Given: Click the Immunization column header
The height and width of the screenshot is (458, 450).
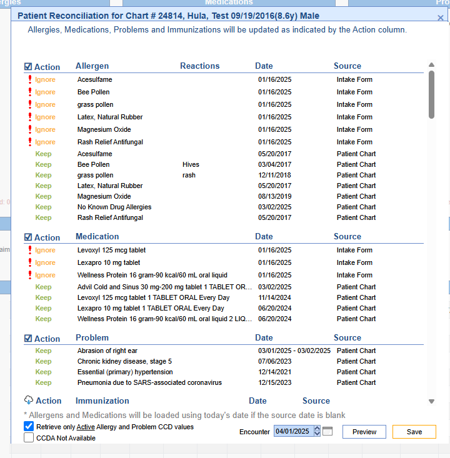Looking at the screenshot, I should 102,401.
